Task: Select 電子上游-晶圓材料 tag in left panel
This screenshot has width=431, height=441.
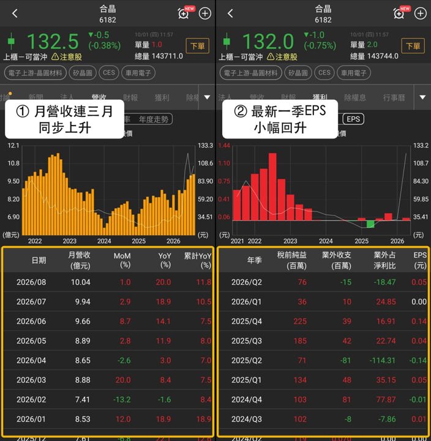Action: 35,73
